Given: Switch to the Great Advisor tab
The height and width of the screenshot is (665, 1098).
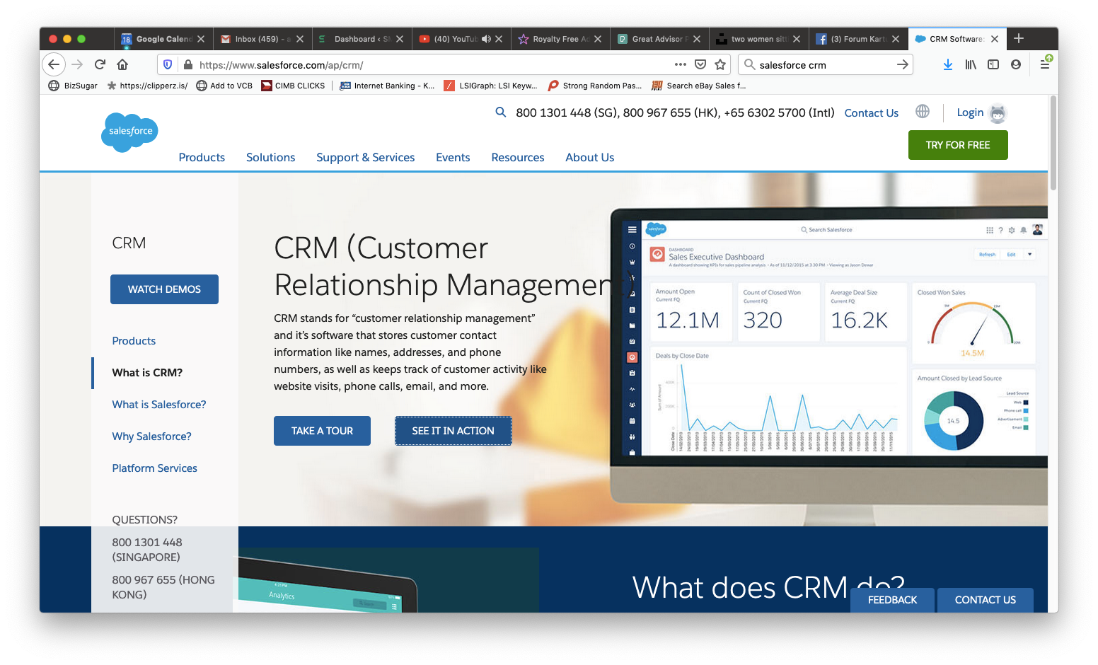Looking at the screenshot, I should click(659, 39).
